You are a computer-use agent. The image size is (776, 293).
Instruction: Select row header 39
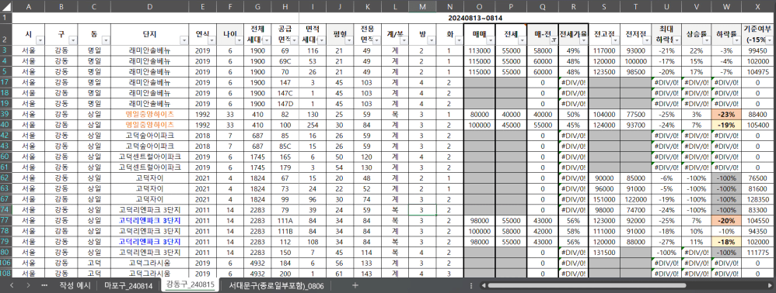(x=5, y=115)
